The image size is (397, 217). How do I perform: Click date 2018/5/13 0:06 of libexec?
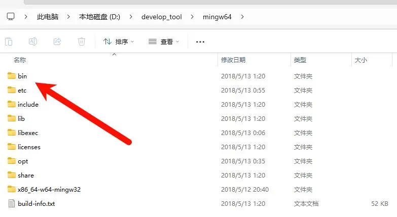coord(243,133)
